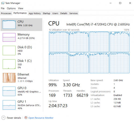Viewport: 134px width, 122px height.
Task: Switch to the Startup tab
Action: pos(46,13)
